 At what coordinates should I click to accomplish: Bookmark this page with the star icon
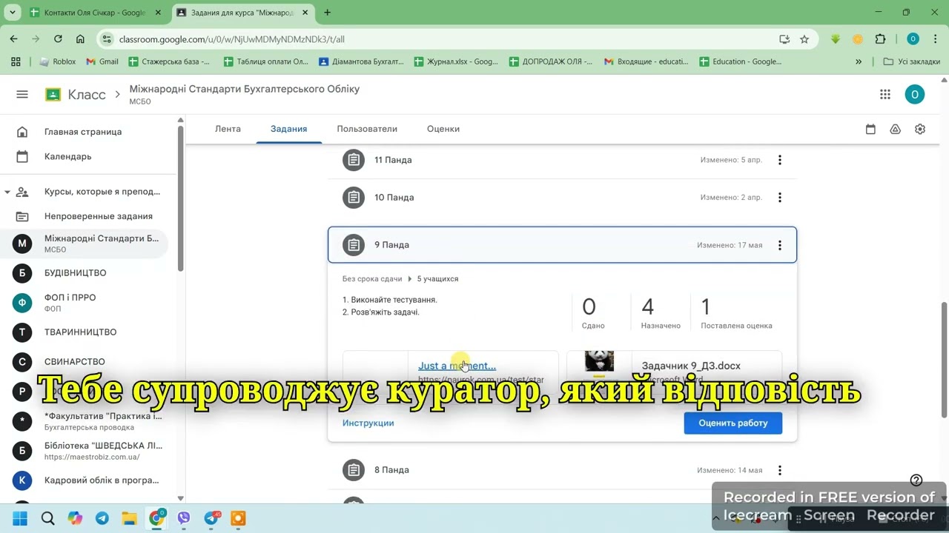click(x=804, y=39)
